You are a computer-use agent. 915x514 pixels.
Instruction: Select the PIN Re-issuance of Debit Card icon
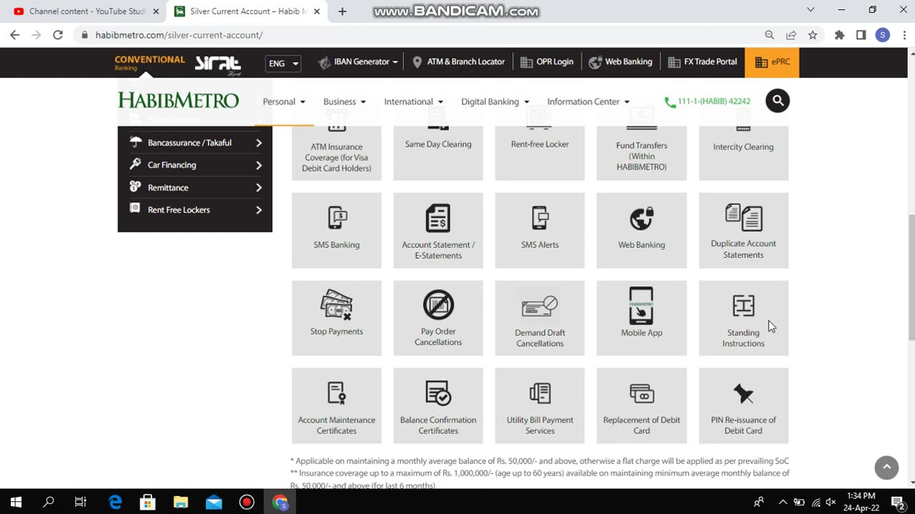click(x=743, y=393)
